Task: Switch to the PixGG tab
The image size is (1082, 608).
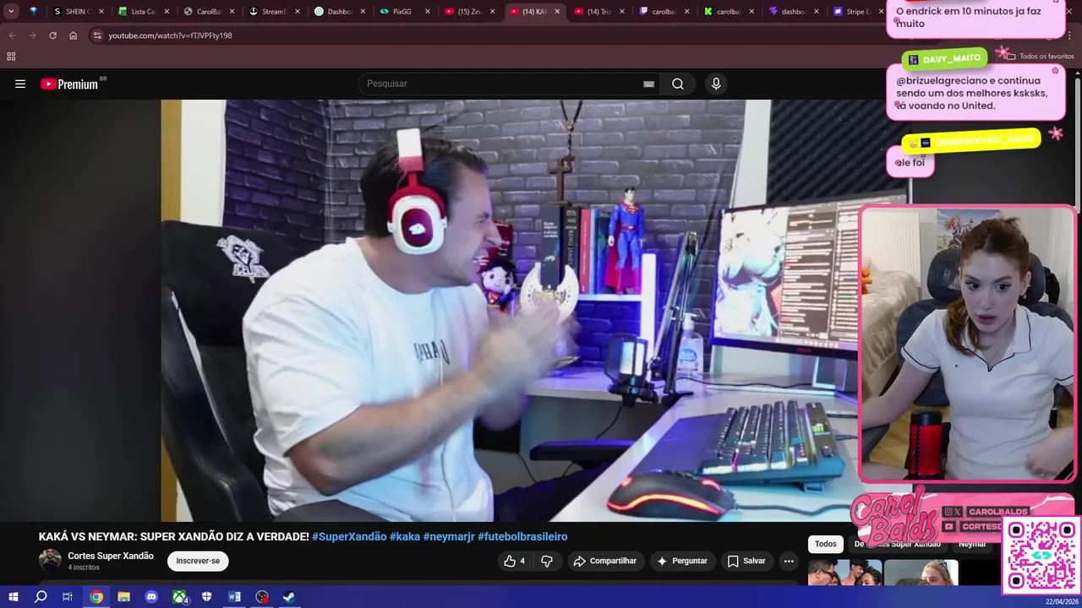Action: click(402, 12)
